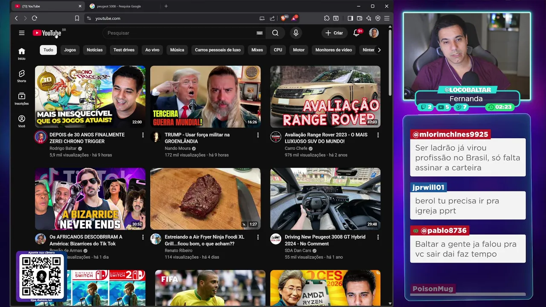The width and height of the screenshot is (546, 307).
Task: Bookmark this page with bookmark icon
Action: tap(77, 18)
